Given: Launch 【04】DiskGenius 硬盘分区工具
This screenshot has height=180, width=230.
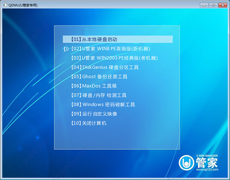Looking at the screenshot, I should click(105, 67).
